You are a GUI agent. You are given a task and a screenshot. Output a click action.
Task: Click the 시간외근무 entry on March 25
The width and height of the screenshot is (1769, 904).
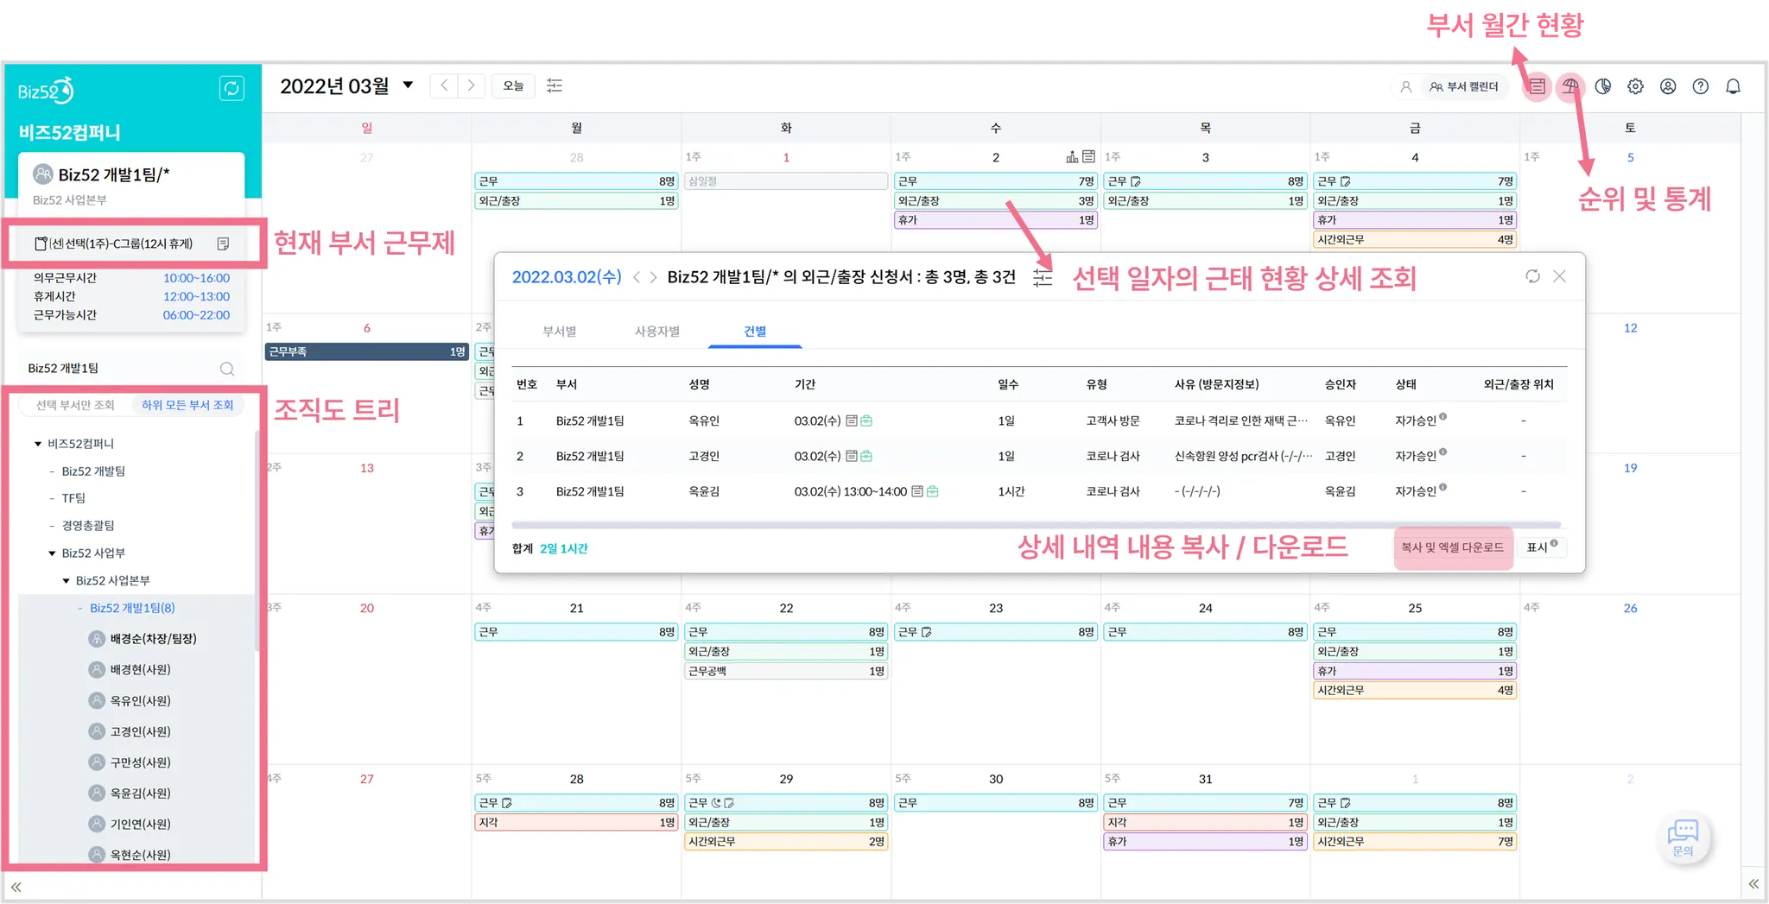pos(1415,691)
